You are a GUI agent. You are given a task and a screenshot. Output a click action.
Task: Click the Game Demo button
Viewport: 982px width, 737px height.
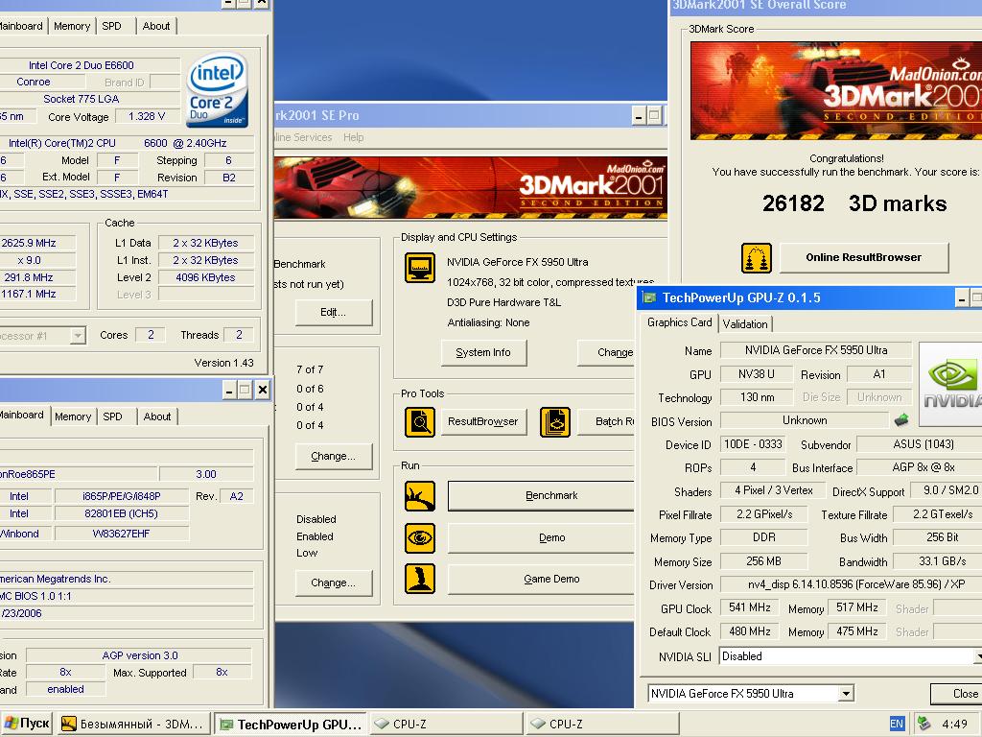coord(542,579)
